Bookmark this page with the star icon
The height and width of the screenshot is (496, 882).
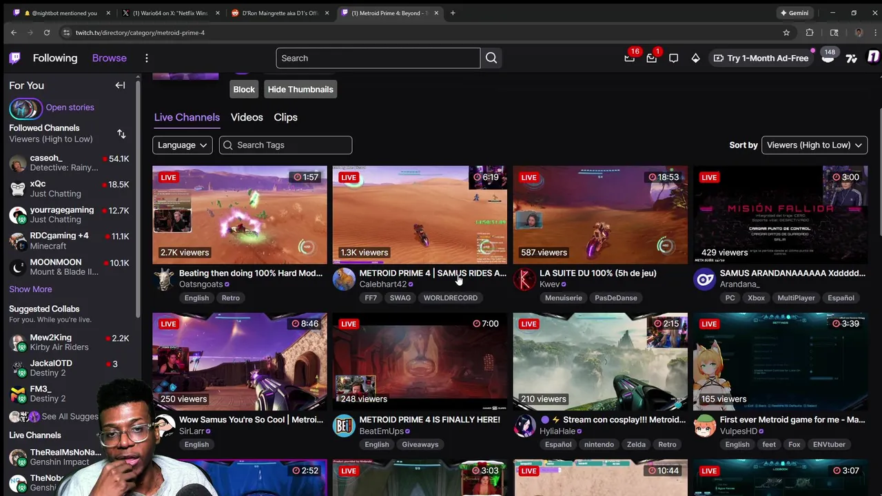(786, 32)
